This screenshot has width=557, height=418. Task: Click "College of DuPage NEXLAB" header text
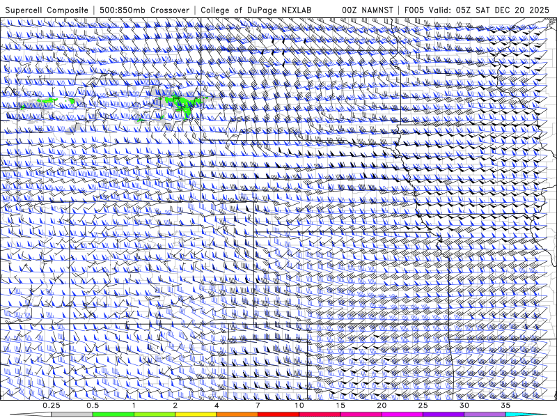point(256,10)
